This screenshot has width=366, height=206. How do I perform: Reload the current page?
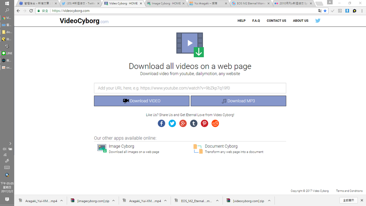(31, 11)
